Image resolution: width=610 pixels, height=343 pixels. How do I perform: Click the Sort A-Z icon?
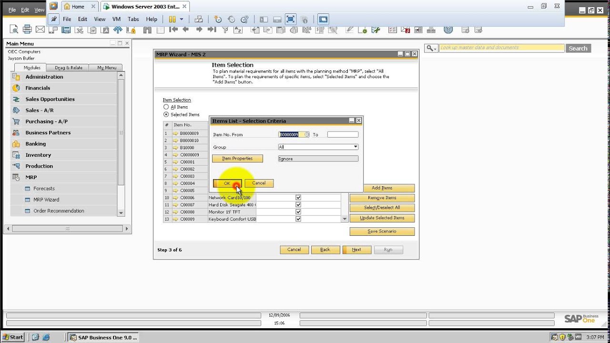pos(237,30)
